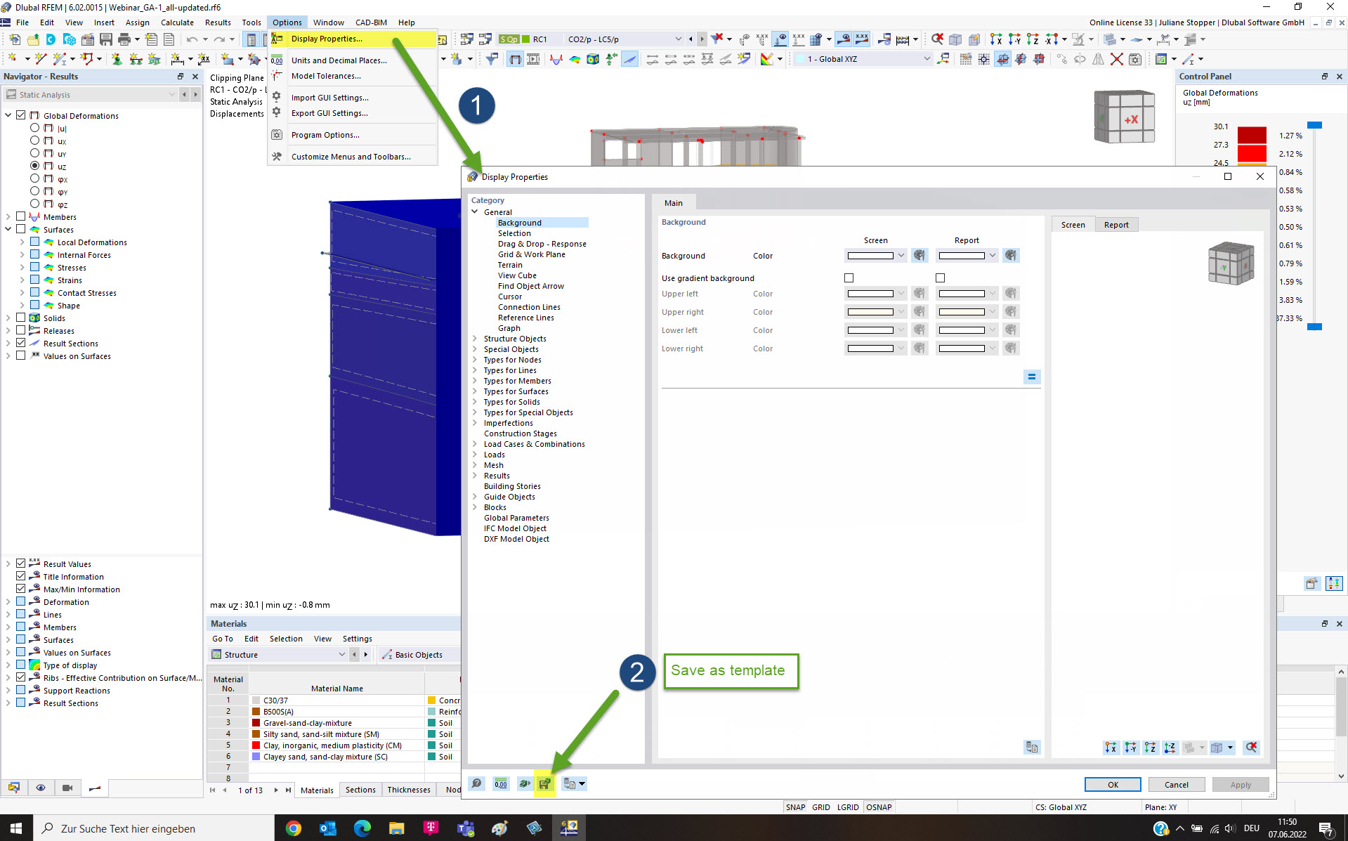Screen dimensions: 1348x841
Task: Save display properties as template
Action: click(x=545, y=783)
